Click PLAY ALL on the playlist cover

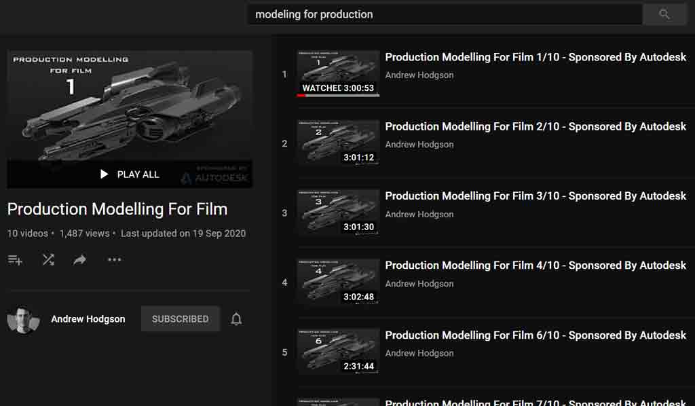pyautogui.click(x=129, y=174)
